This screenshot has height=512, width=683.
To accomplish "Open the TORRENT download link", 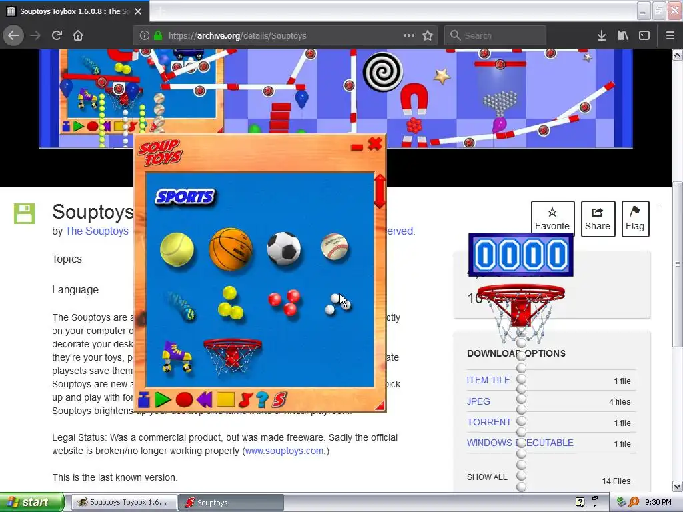I will [489, 422].
